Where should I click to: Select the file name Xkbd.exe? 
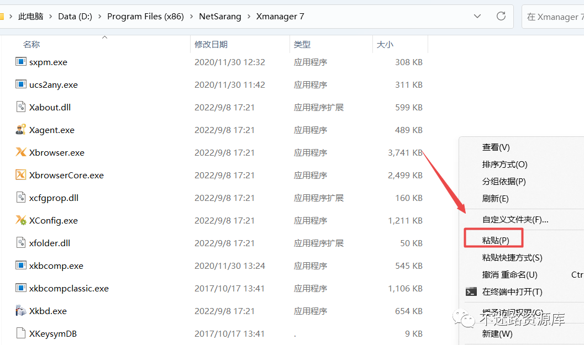48,311
